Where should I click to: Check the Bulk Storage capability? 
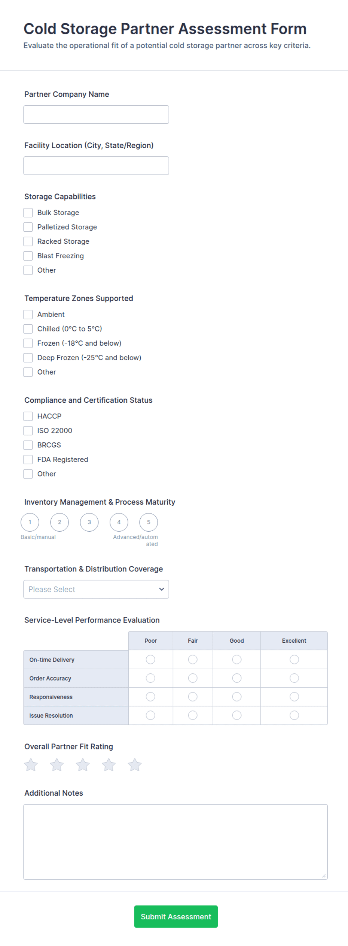pyautogui.click(x=28, y=212)
